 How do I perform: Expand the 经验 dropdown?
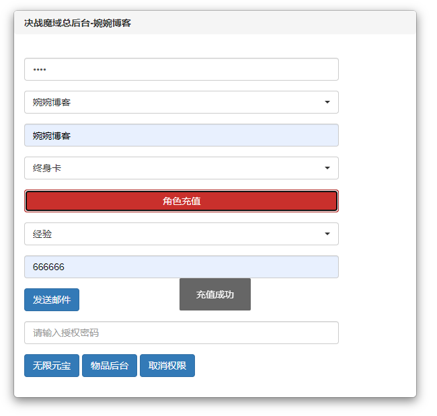click(x=181, y=234)
